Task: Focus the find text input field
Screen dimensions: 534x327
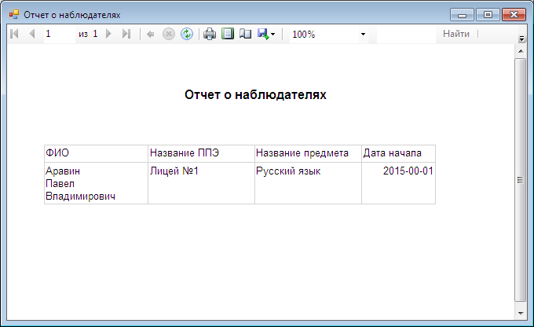Action: [x=406, y=34]
